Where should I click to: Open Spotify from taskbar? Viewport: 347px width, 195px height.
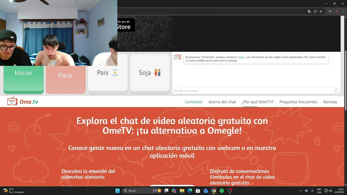[222, 191]
